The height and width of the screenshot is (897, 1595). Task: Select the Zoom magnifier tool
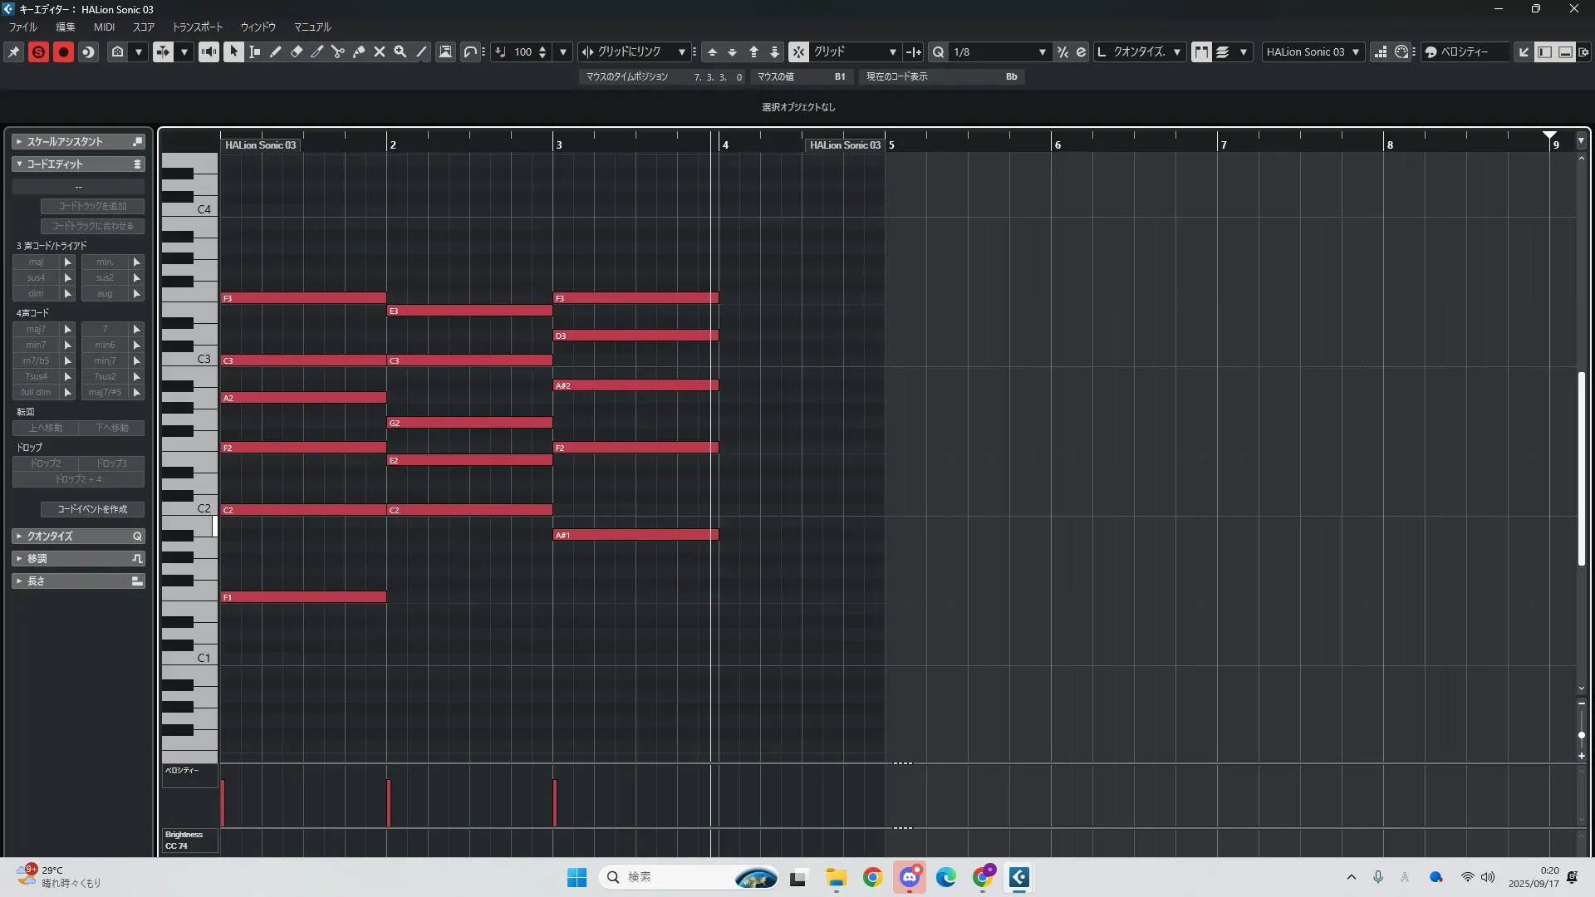(400, 51)
